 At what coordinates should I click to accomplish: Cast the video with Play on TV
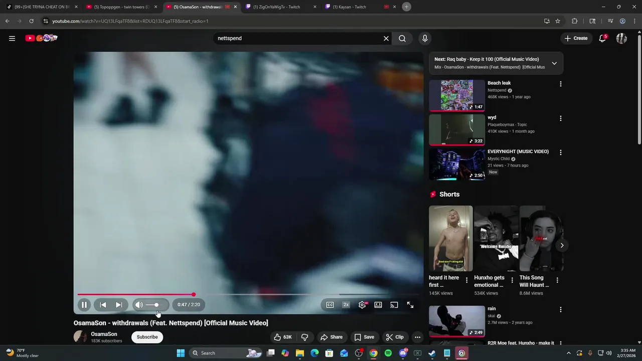coord(394,304)
